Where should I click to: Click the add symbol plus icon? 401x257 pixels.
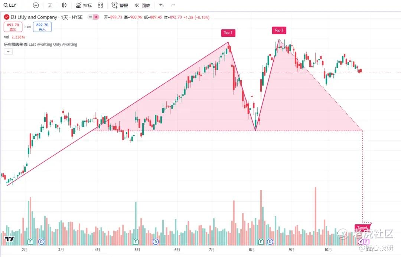(36, 5)
